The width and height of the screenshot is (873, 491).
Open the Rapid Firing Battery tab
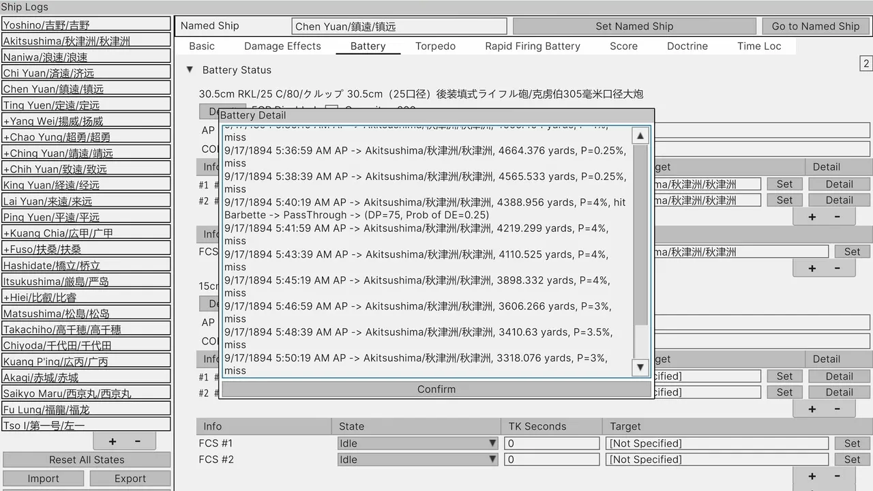tap(533, 46)
